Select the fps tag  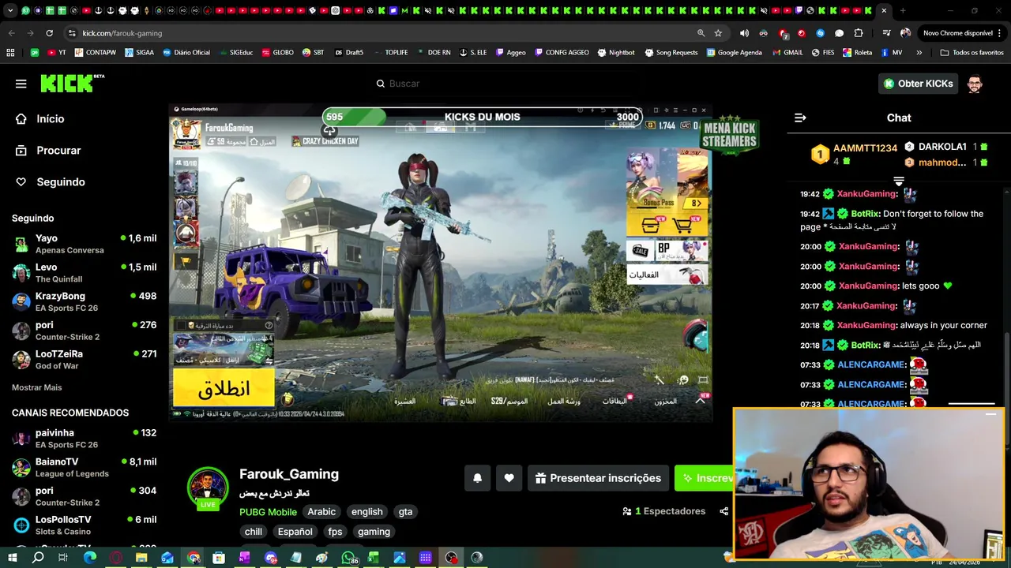coord(335,532)
